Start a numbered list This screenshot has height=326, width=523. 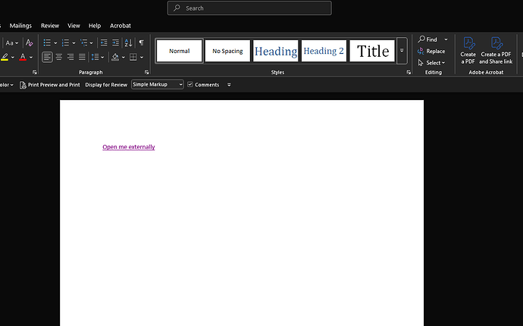[65, 42]
